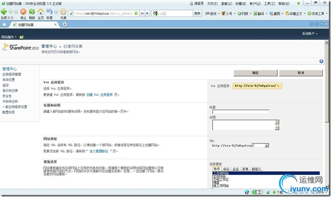Click the go arrow beside address bar

point(148,14)
